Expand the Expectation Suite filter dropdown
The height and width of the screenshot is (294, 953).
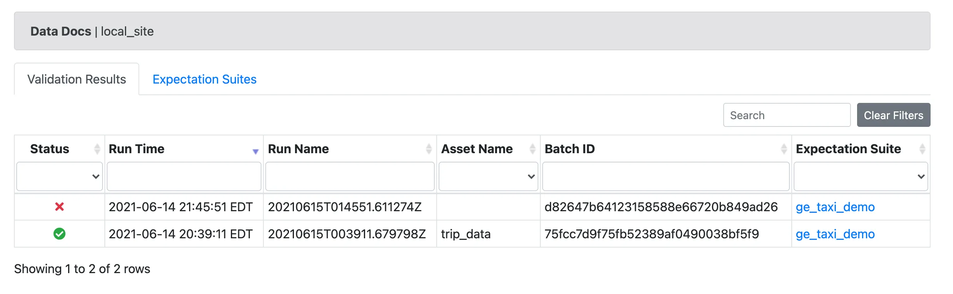(861, 176)
